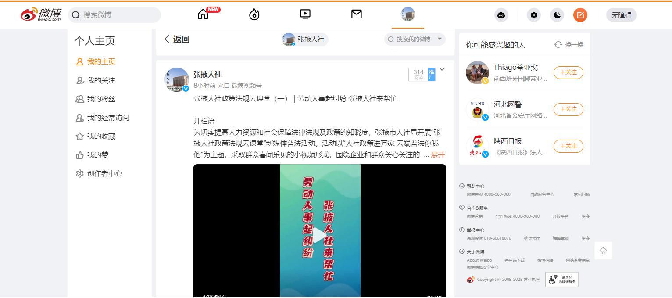Open Thiago蒂亚戈's avatar
This screenshot has width=672, height=298.
477,72
